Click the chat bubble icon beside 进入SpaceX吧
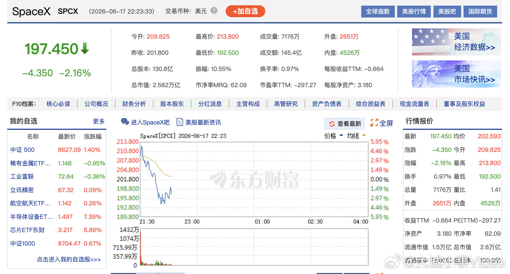Image resolution: width=510 pixels, height=274 pixels. coord(125,122)
